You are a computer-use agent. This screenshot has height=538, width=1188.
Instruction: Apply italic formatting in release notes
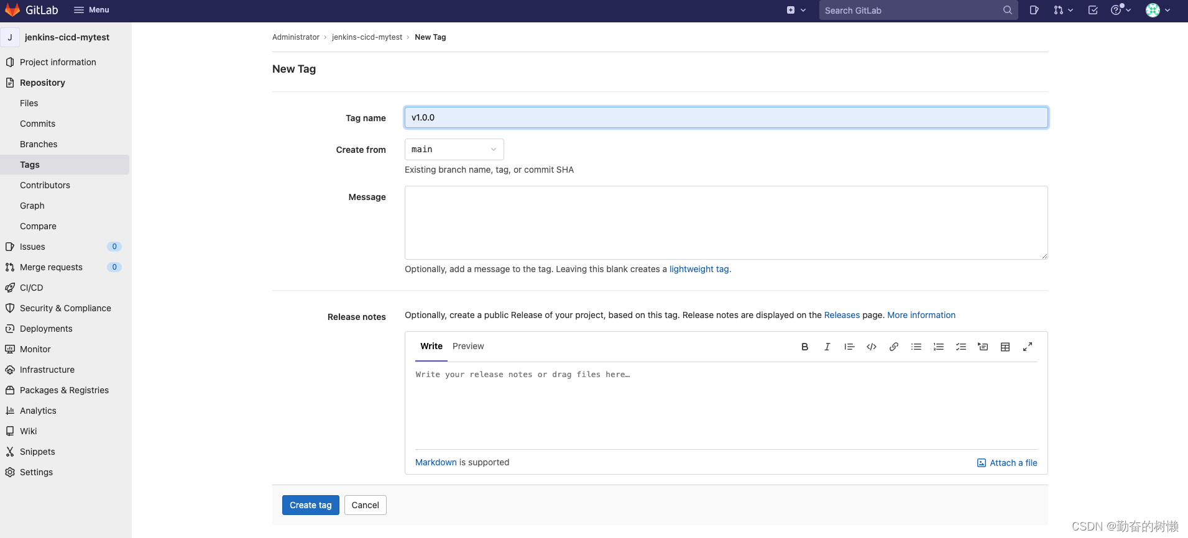827,347
